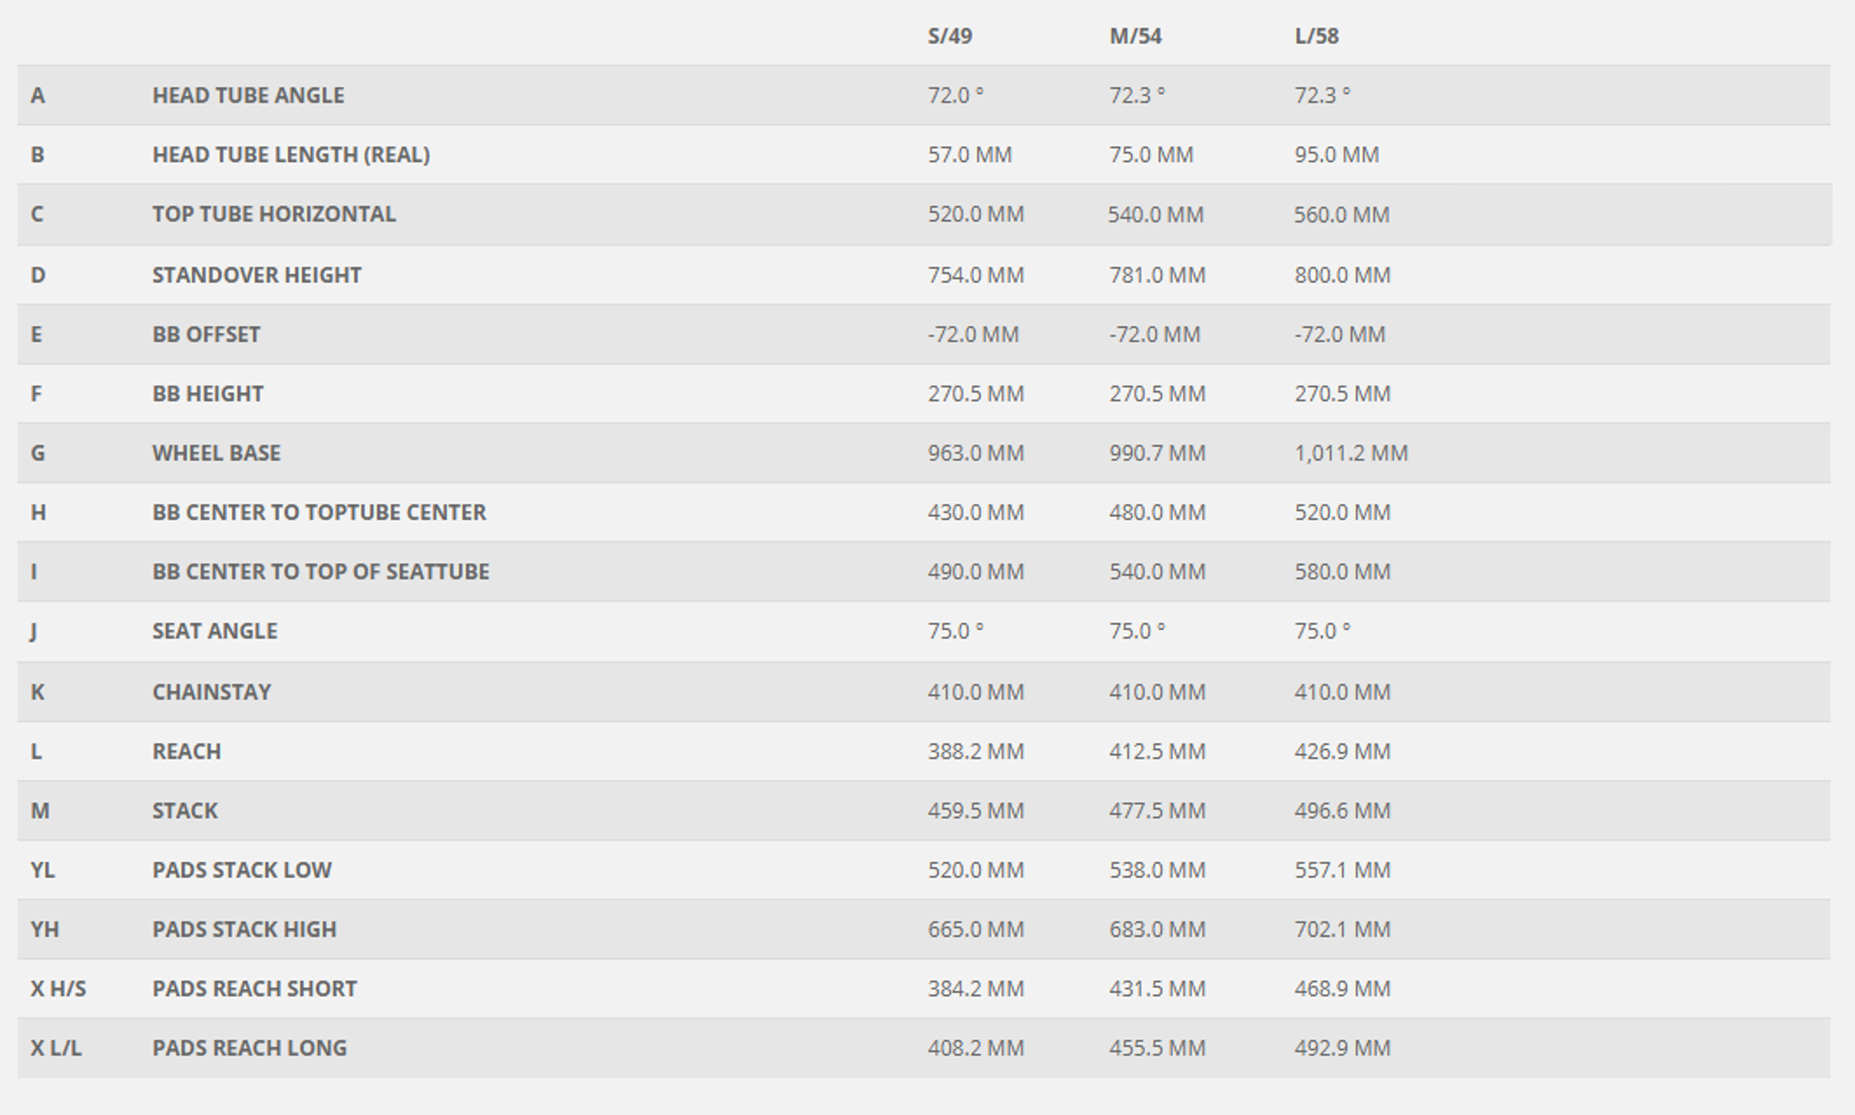Select the 1,011.2 MM wheel base value

pos(1351,453)
